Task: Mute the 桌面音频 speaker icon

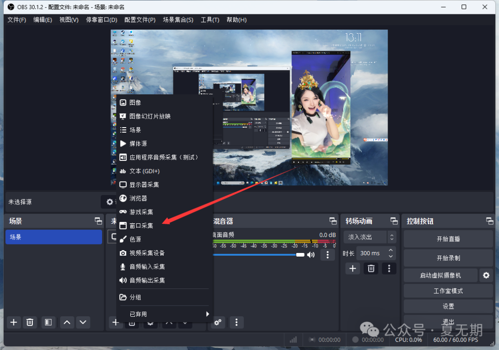Action: click(x=311, y=254)
